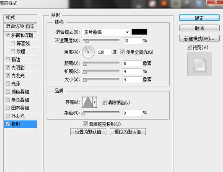Screen dimensions: 223x172
Task: Enable the 外发光 checkbox
Action: pyautogui.click(x=8, y=116)
